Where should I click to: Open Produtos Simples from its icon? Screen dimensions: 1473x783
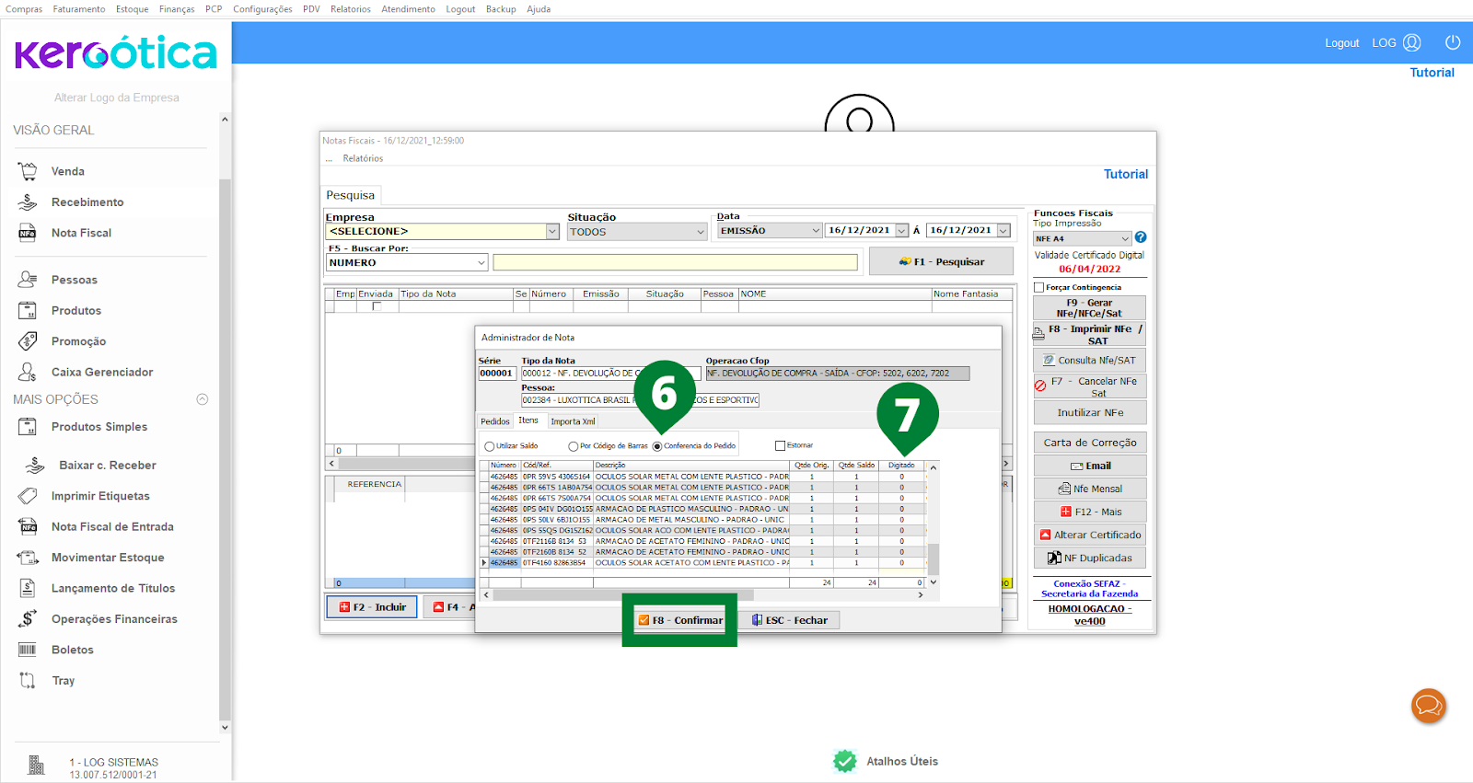tap(28, 427)
